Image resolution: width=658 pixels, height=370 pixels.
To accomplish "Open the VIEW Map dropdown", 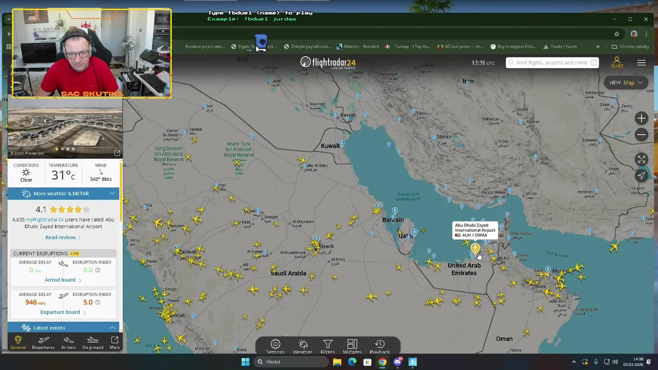I will pyautogui.click(x=626, y=82).
